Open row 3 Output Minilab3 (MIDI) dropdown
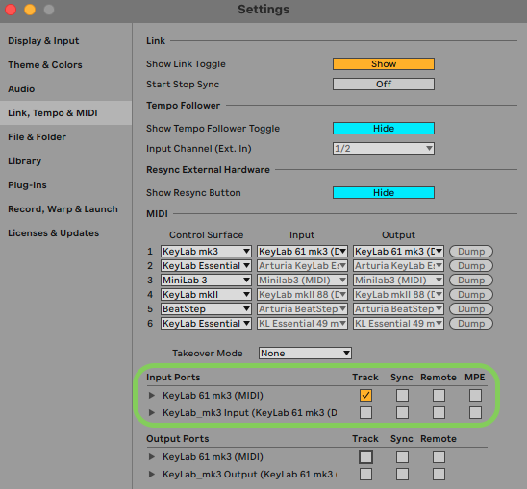The height and width of the screenshot is (489, 527). 398,281
